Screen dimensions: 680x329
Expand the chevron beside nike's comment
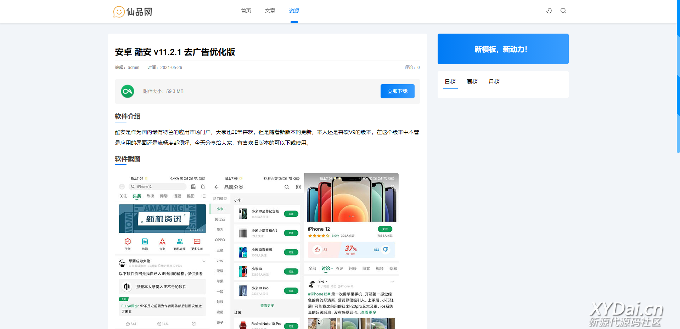[x=393, y=282]
